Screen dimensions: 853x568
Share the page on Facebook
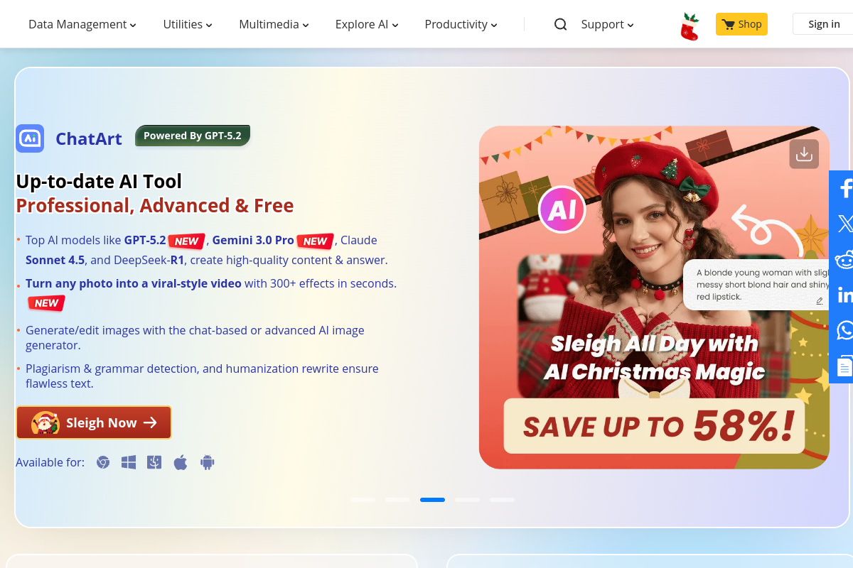[844, 189]
